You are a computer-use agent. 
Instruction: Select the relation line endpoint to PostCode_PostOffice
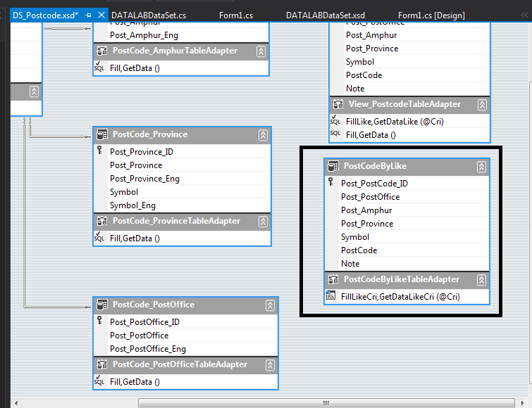click(x=87, y=307)
